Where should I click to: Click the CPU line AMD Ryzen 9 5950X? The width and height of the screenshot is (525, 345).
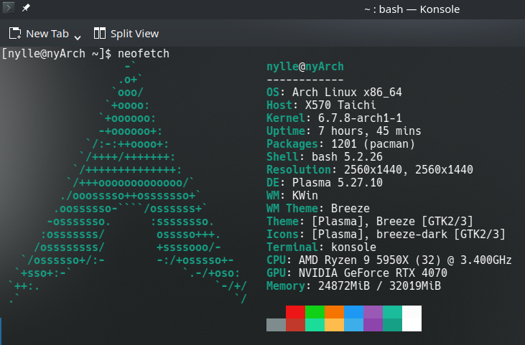click(x=389, y=260)
